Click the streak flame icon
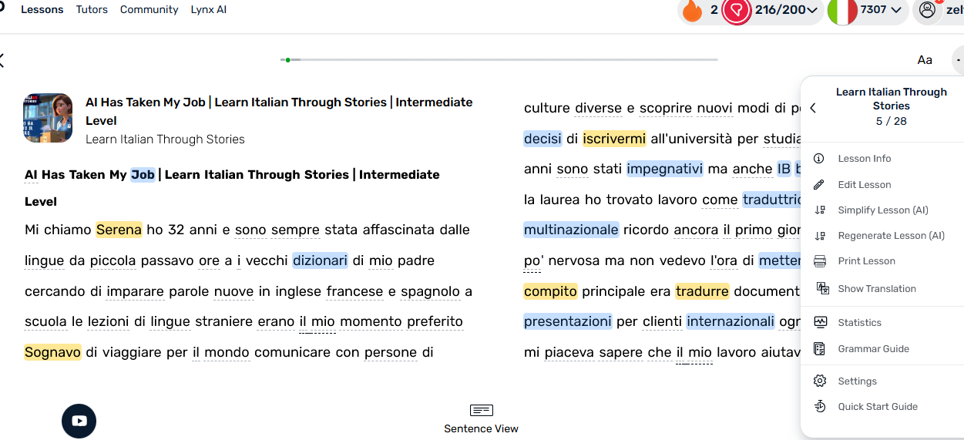This screenshot has height=440, width=964. click(x=692, y=11)
